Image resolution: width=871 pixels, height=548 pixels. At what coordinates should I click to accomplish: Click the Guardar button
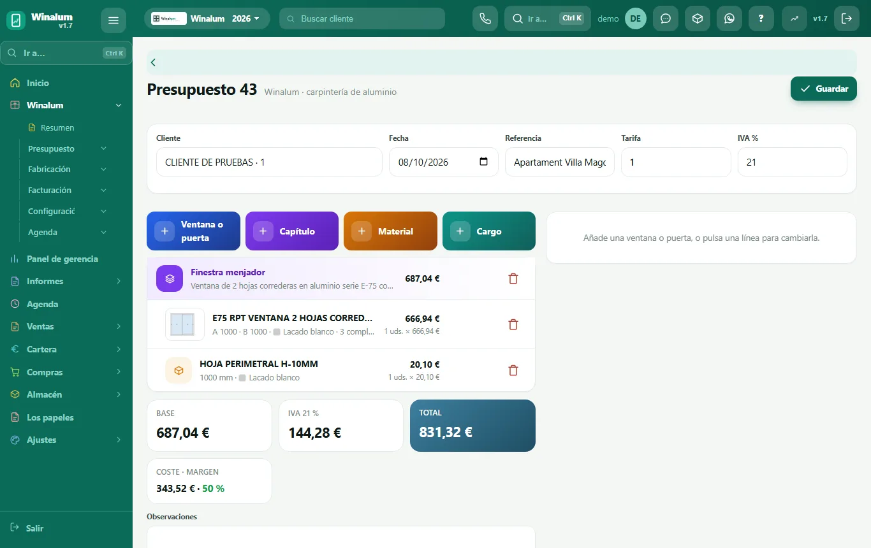[x=824, y=89]
